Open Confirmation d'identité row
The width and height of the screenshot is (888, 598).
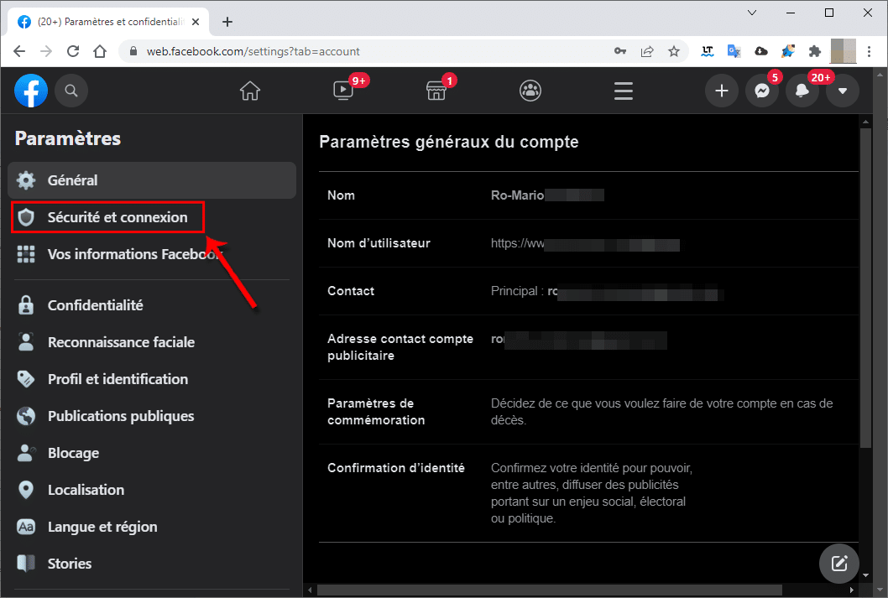click(x=588, y=493)
